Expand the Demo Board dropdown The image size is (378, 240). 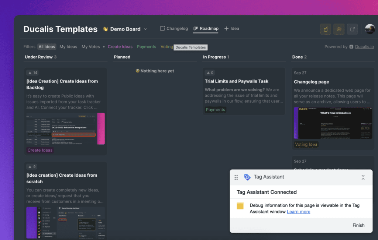tap(145, 29)
